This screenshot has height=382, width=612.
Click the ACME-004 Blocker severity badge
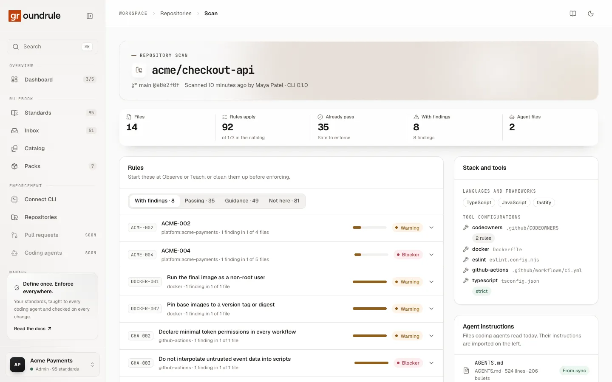tap(408, 255)
